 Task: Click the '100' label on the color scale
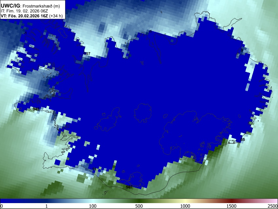[93, 206]
